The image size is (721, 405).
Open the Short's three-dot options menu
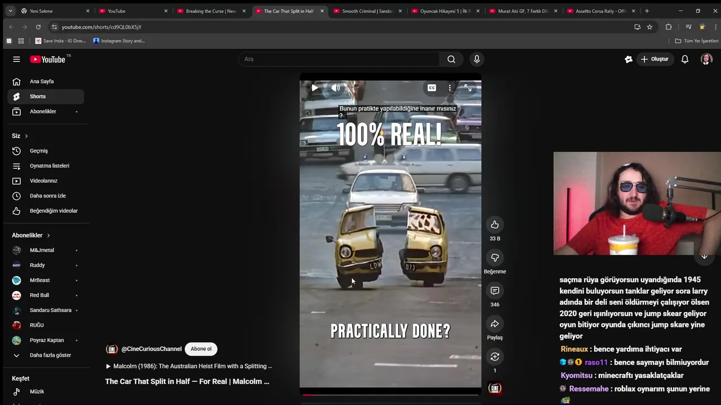tap(449, 88)
